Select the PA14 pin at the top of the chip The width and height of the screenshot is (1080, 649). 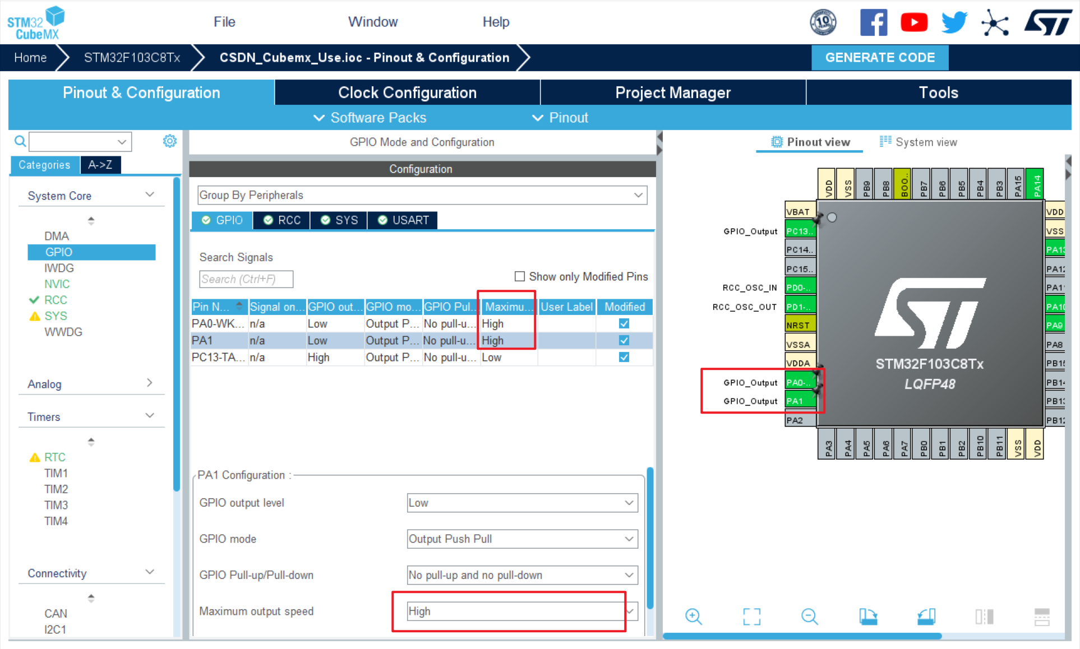tap(1035, 184)
